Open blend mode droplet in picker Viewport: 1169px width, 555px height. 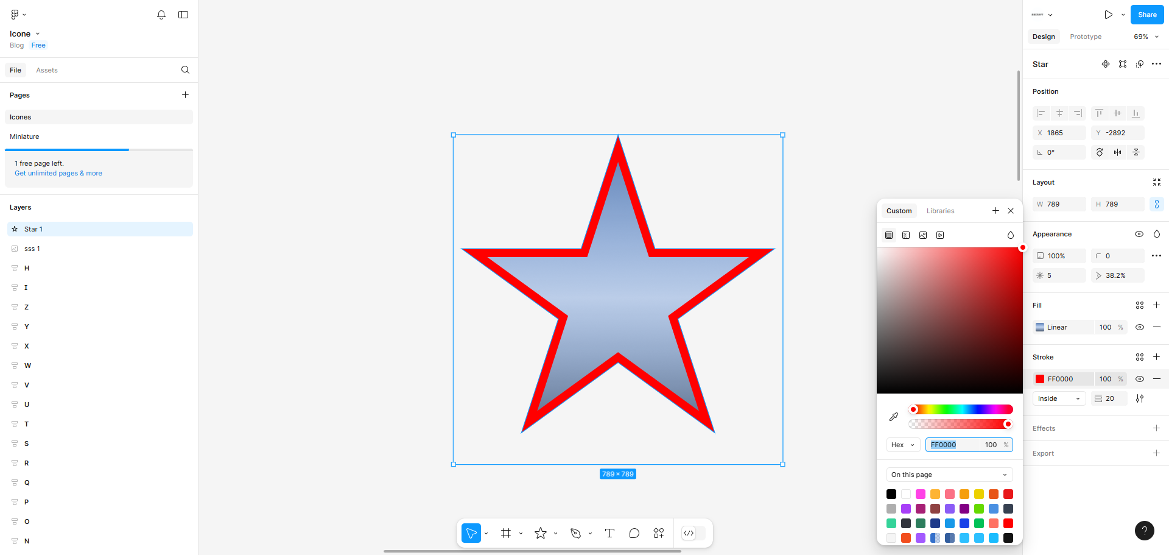coord(1011,235)
